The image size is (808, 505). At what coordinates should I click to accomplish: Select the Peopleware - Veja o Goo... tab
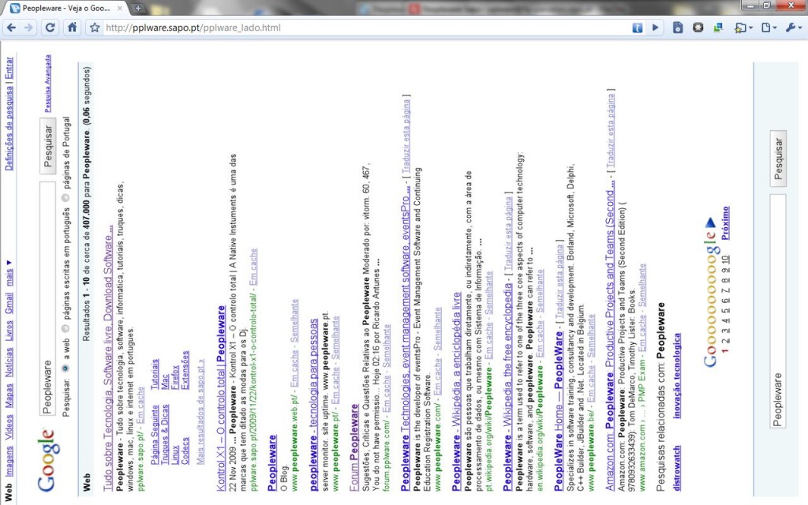coord(65,8)
